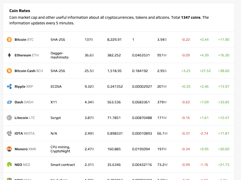Click Ethereum price 382.252
This screenshot has height=180, width=241.
[x=114, y=55]
